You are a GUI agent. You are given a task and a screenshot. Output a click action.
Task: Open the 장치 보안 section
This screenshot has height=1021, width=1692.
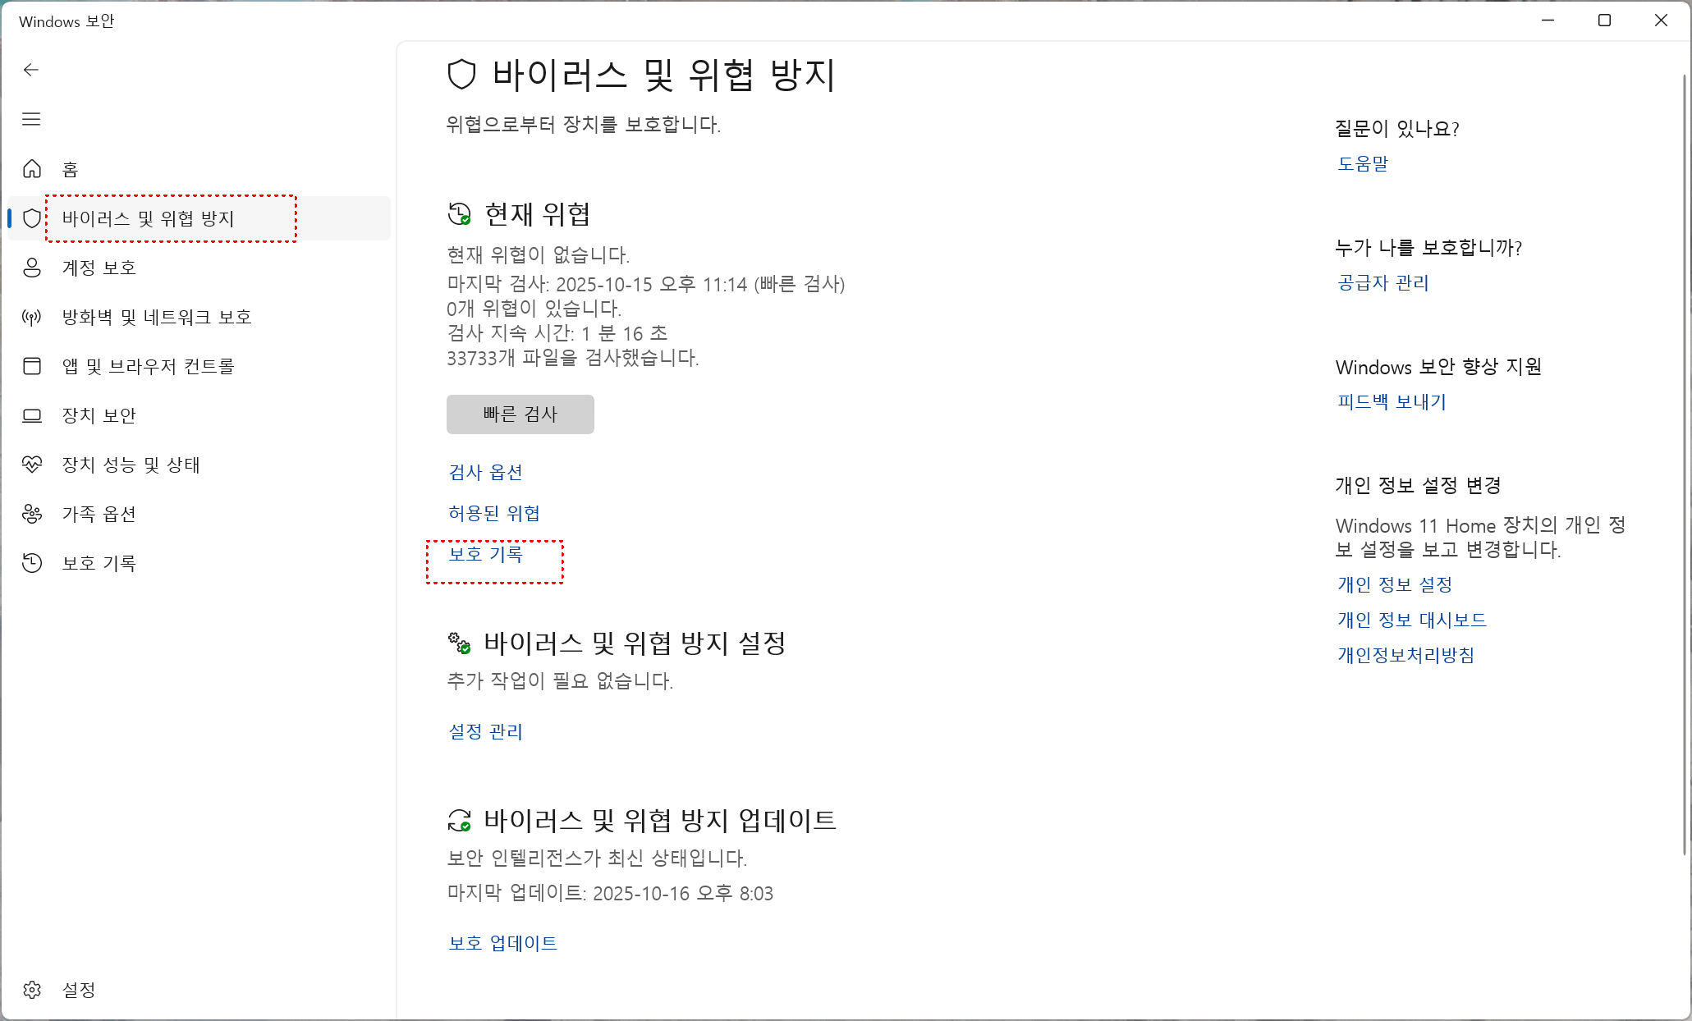(100, 415)
